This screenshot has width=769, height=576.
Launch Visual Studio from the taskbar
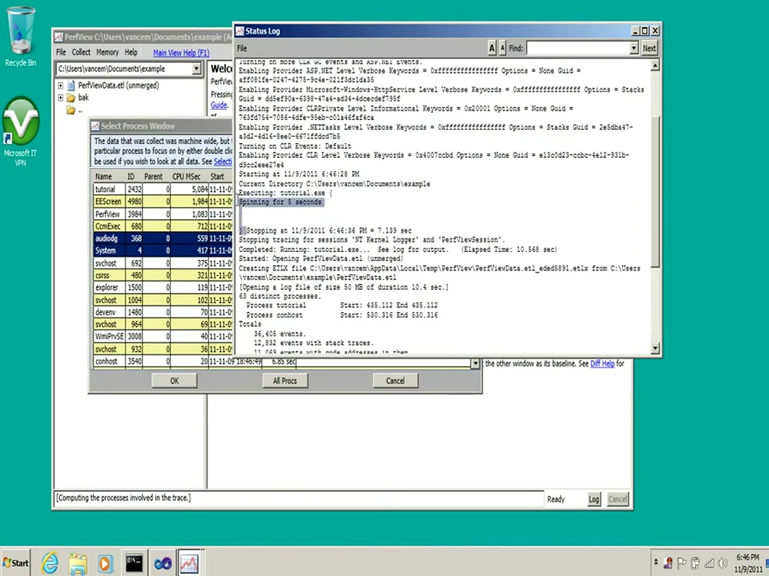[x=163, y=563]
